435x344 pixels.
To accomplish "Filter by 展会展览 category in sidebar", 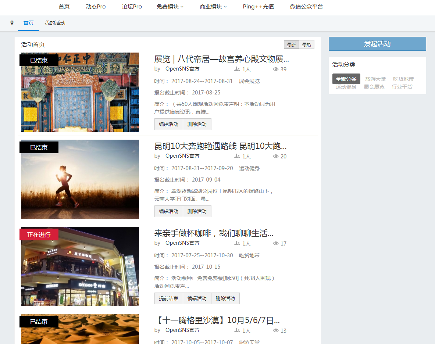I will [x=374, y=87].
